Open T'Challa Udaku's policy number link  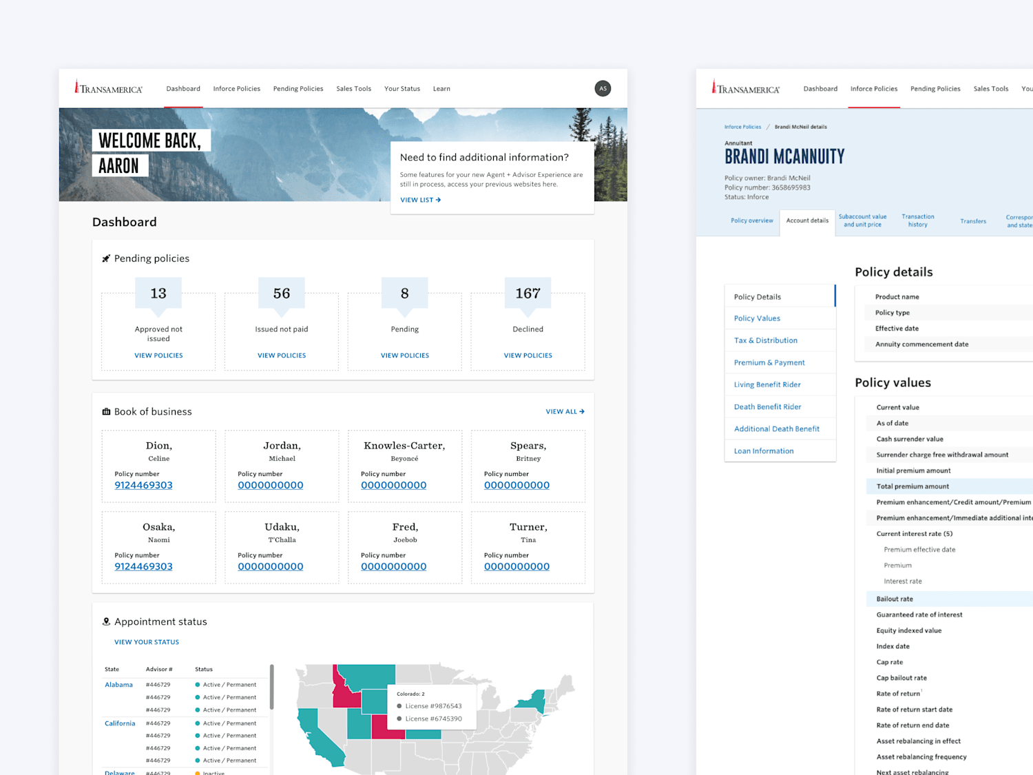(271, 566)
